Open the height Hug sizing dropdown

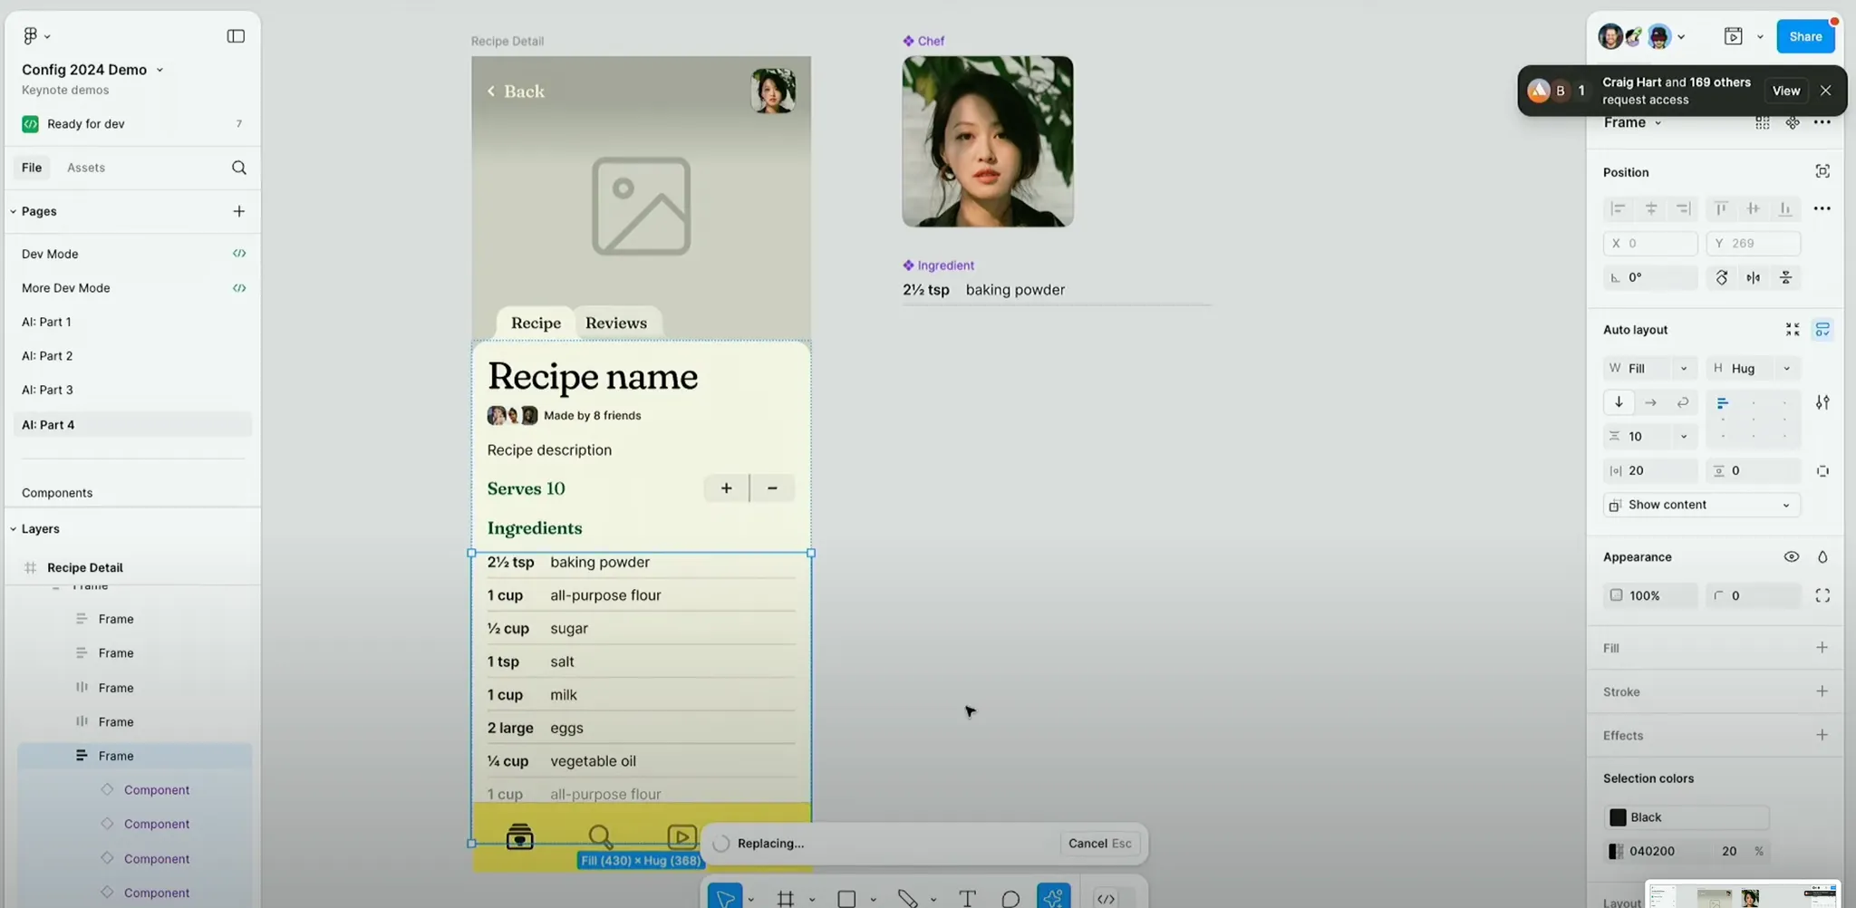click(1786, 369)
